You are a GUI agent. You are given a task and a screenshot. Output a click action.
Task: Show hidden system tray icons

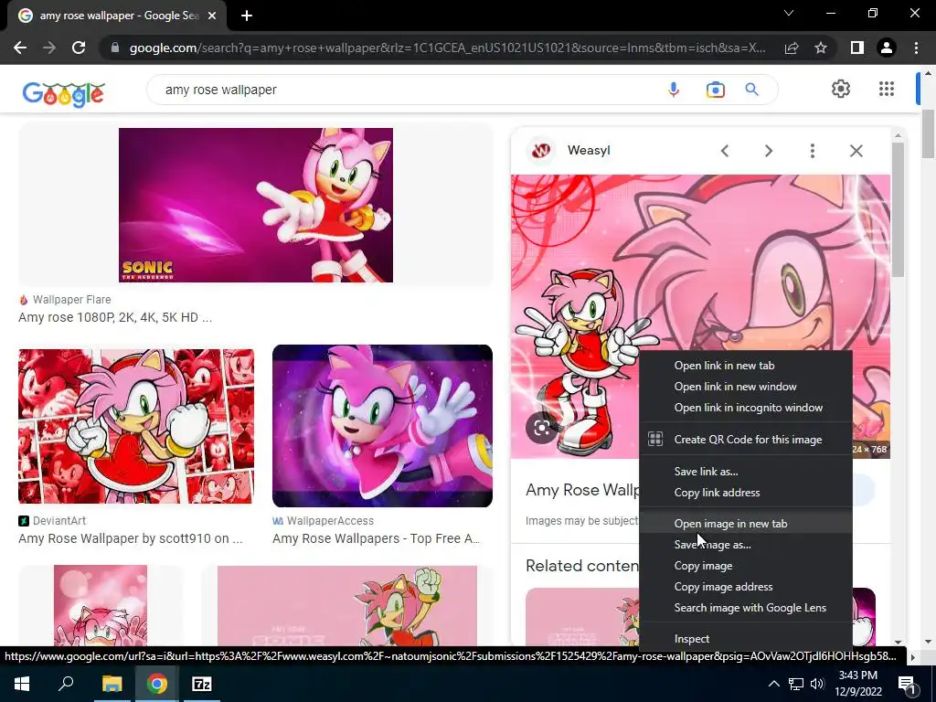pos(773,684)
